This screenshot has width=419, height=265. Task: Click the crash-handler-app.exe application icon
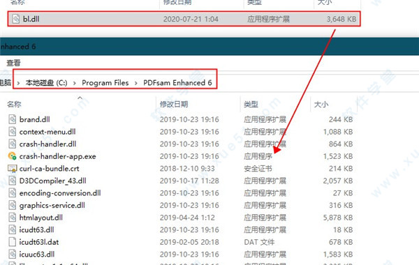[13, 156]
